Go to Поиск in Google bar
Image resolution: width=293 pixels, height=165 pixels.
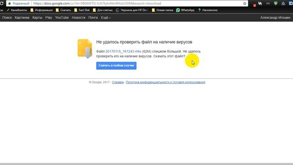[x=7, y=17]
